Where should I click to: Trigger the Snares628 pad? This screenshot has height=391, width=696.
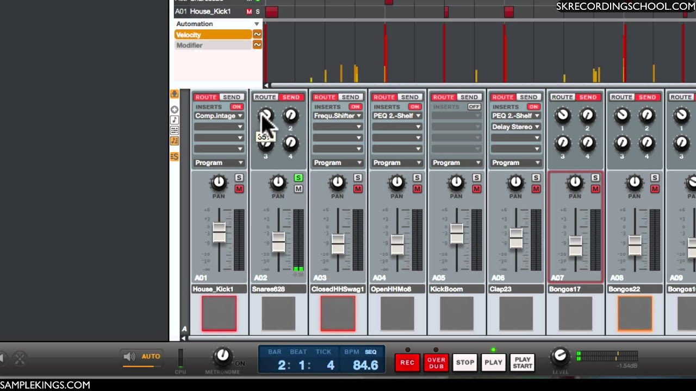tap(278, 313)
